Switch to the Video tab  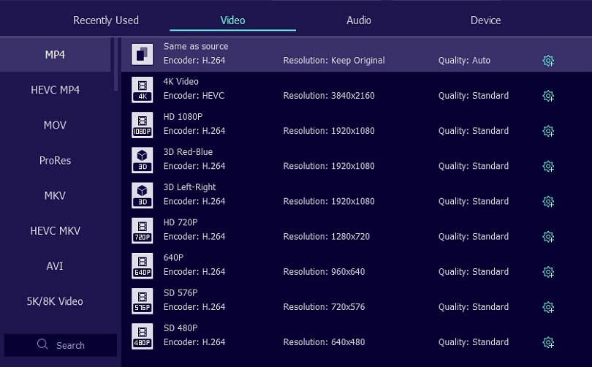point(232,20)
